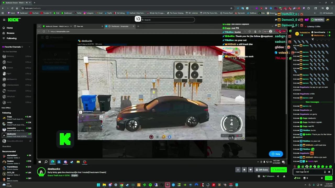Toggle the notification bell for deebuckz

click(x=244, y=170)
